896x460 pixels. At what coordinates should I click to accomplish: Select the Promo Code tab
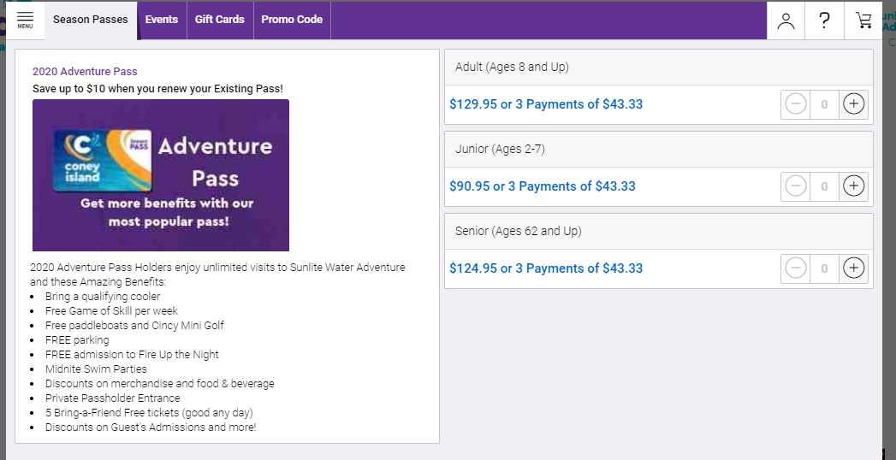292,20
